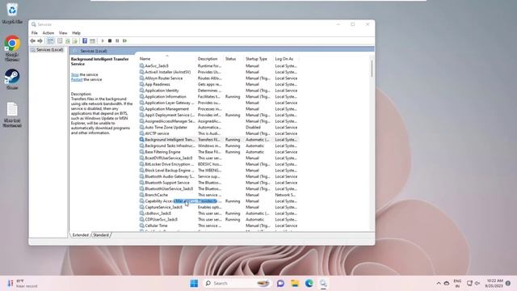Viewport: 517px width, 291px height.
Task: Pause the service with the pause icon
Action: coord(117,41)
